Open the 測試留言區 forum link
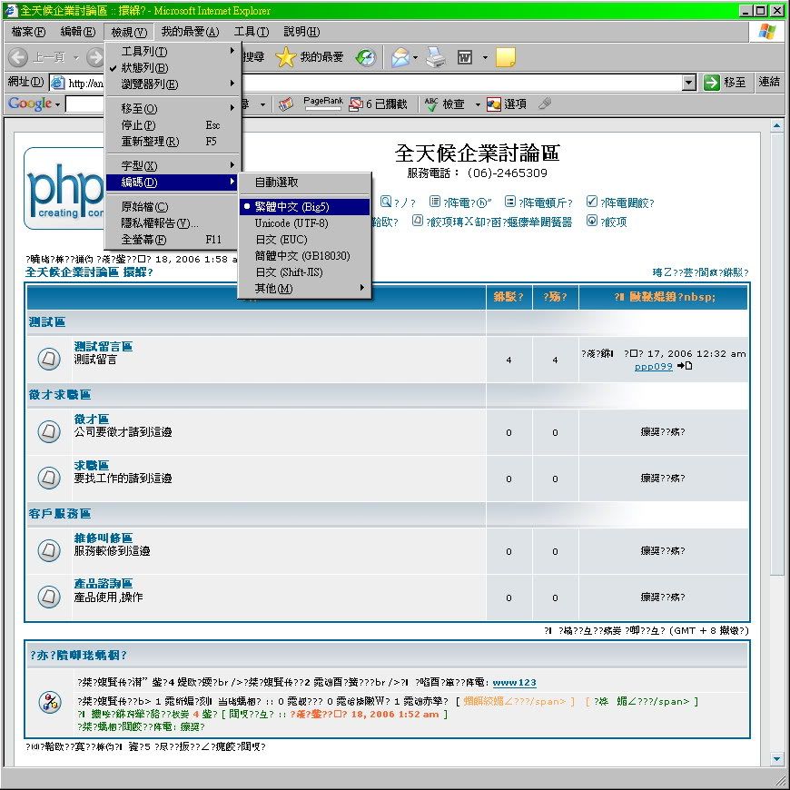 point(104,347)
